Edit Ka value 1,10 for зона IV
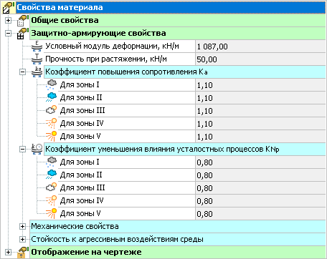Viewport: 327px width, 259px height. [x=261, y=124]
